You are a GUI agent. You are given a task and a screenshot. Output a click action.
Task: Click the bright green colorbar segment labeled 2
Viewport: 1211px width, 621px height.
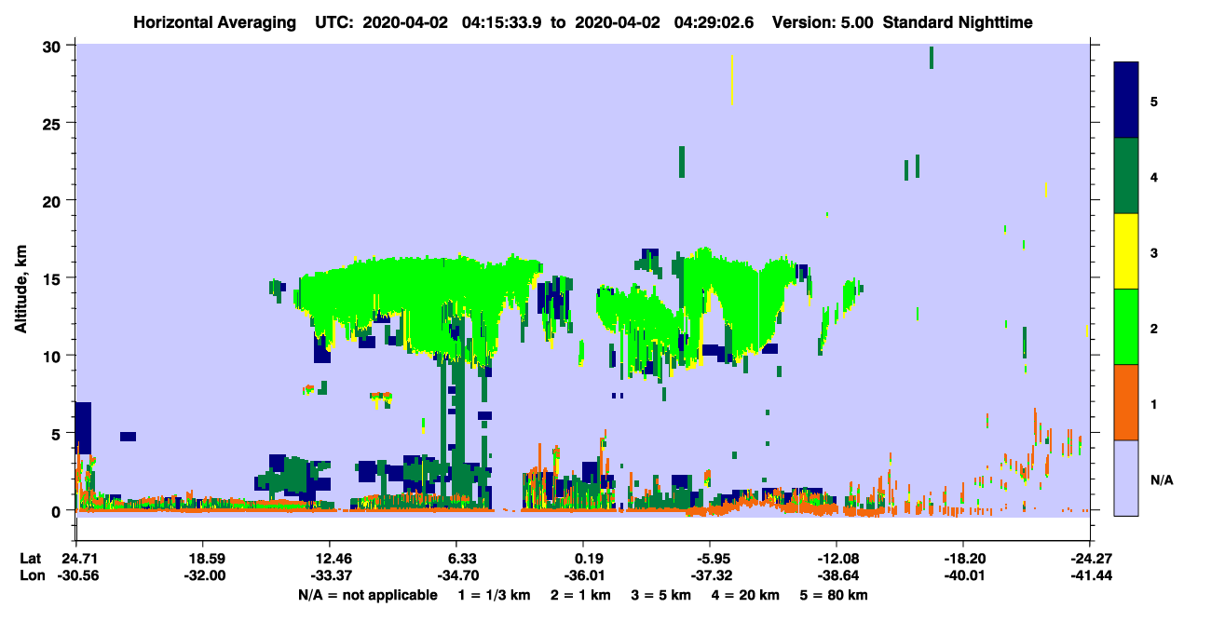[x=1126, y=327]
